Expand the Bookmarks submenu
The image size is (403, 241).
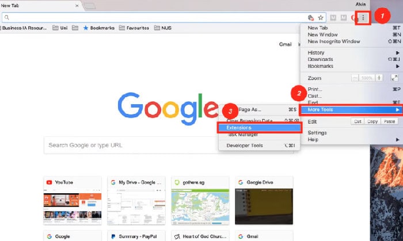351,66
